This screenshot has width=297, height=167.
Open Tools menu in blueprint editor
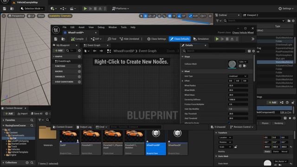[123, 27]
